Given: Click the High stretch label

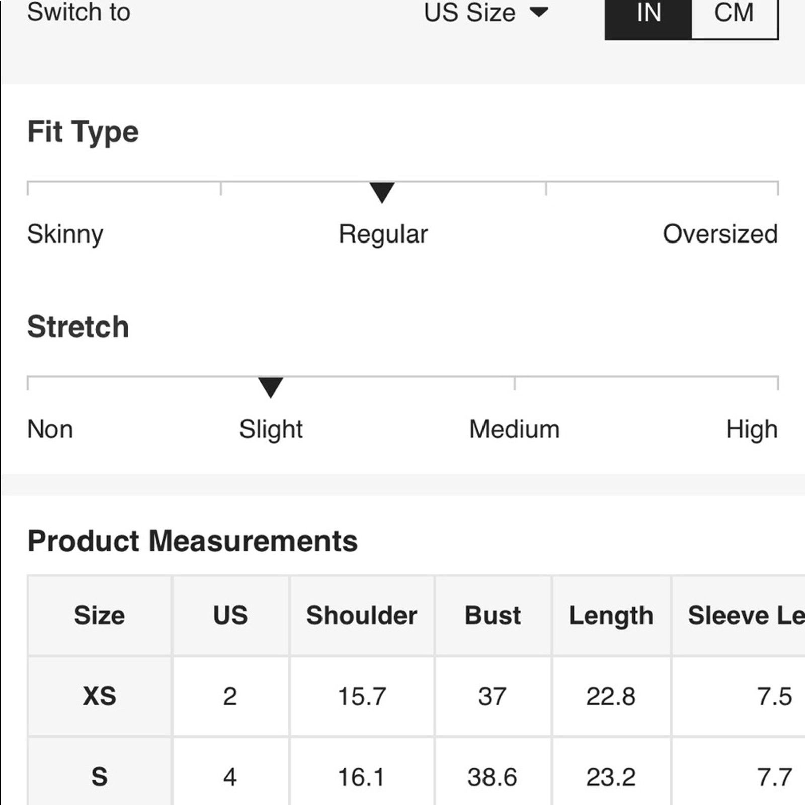Looking at the screenshot, I should [x=752, y=430].
